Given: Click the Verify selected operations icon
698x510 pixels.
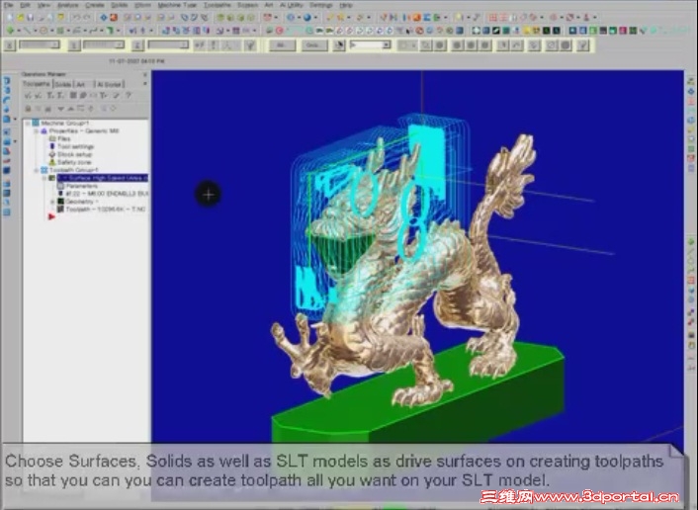Looking at the screenshot, I should point(83,96).
